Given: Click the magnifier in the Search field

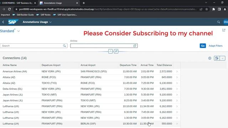Looking at the screenshot, I should [x=64, y=46].
